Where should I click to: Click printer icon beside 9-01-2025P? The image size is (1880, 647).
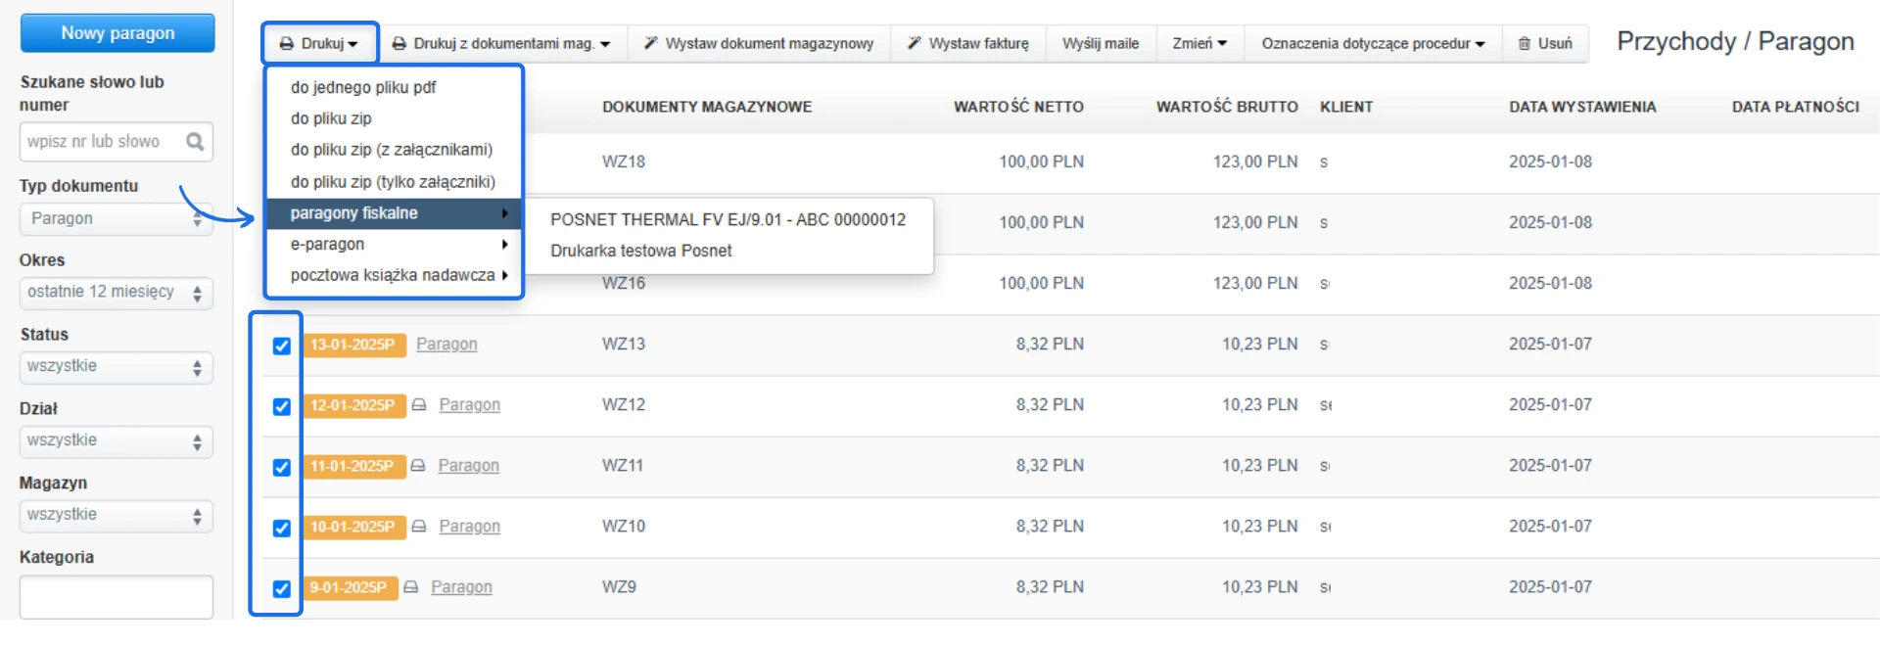[411, 587]
